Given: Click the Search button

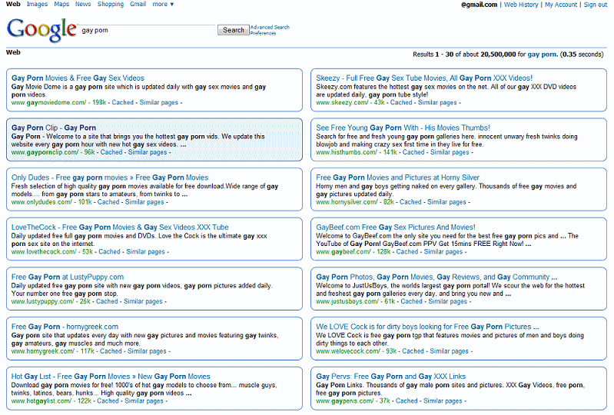Looking at the screenshot, I should 234,30.
